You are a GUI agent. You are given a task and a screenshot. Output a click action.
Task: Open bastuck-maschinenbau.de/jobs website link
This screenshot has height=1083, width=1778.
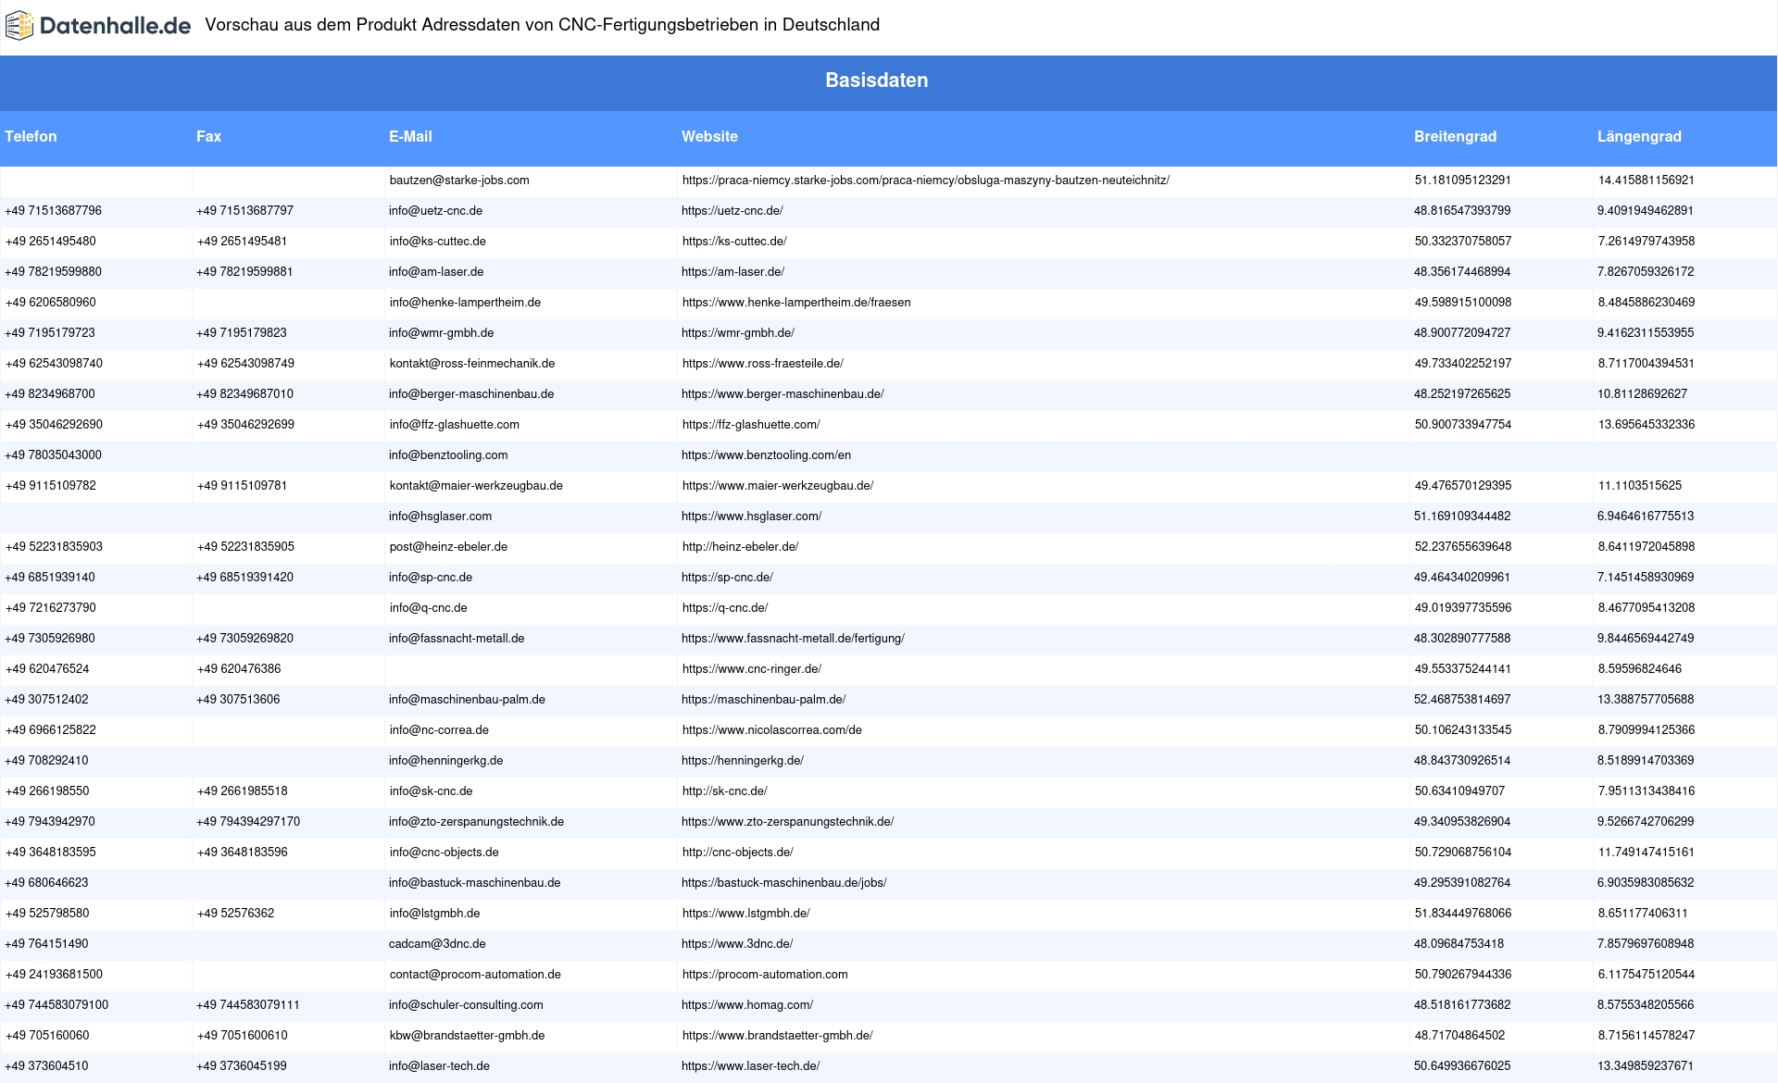tap(783, 883)
